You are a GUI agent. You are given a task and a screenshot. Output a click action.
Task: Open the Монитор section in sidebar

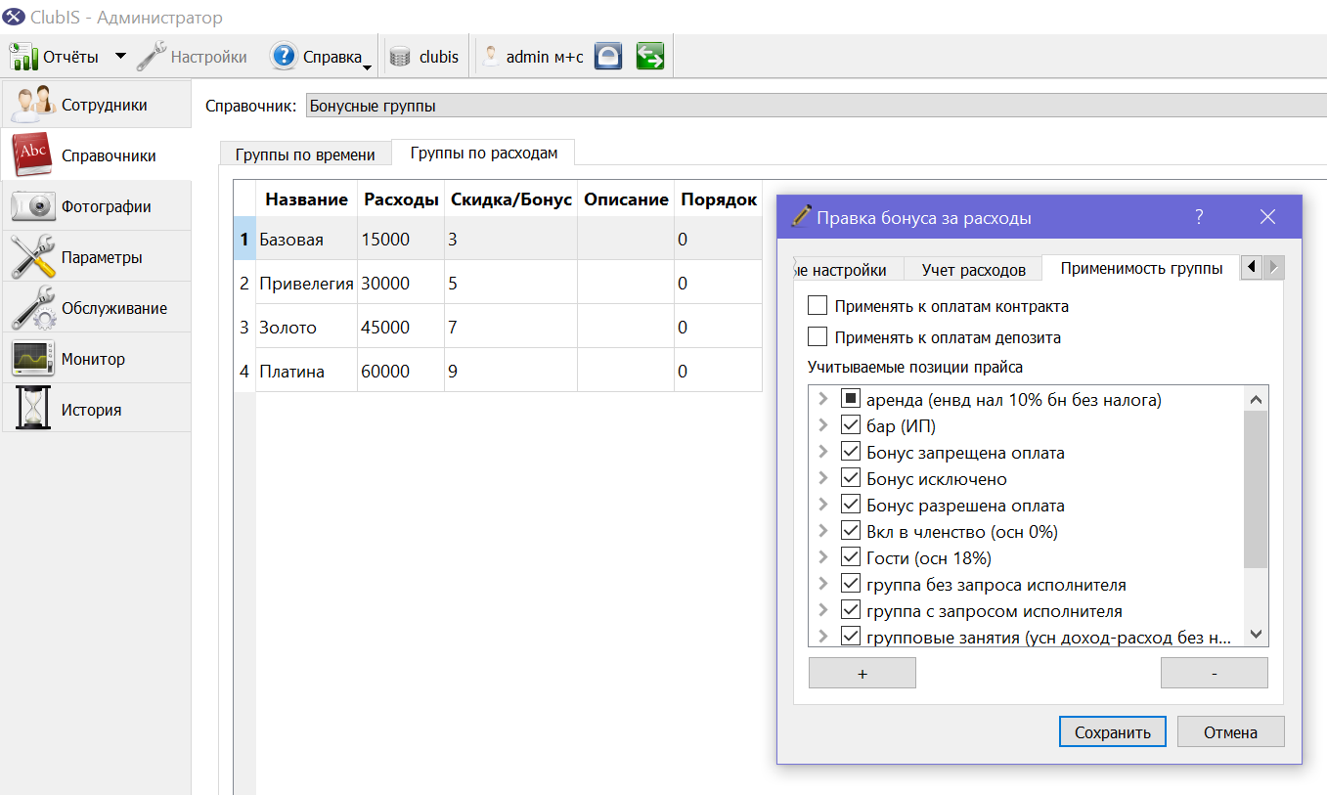tap(96, 359)
